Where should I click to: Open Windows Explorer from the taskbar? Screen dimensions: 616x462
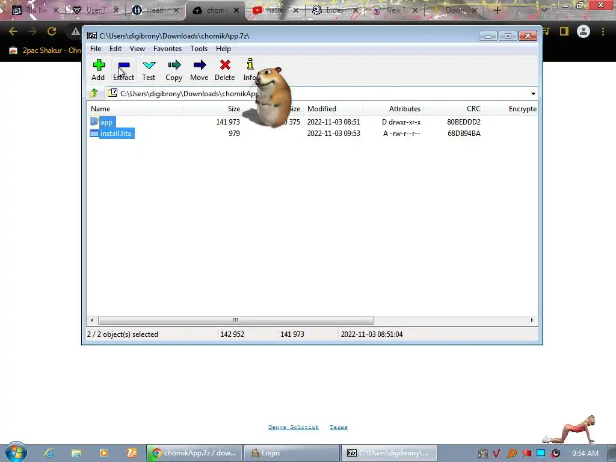(x=76, y=453)
